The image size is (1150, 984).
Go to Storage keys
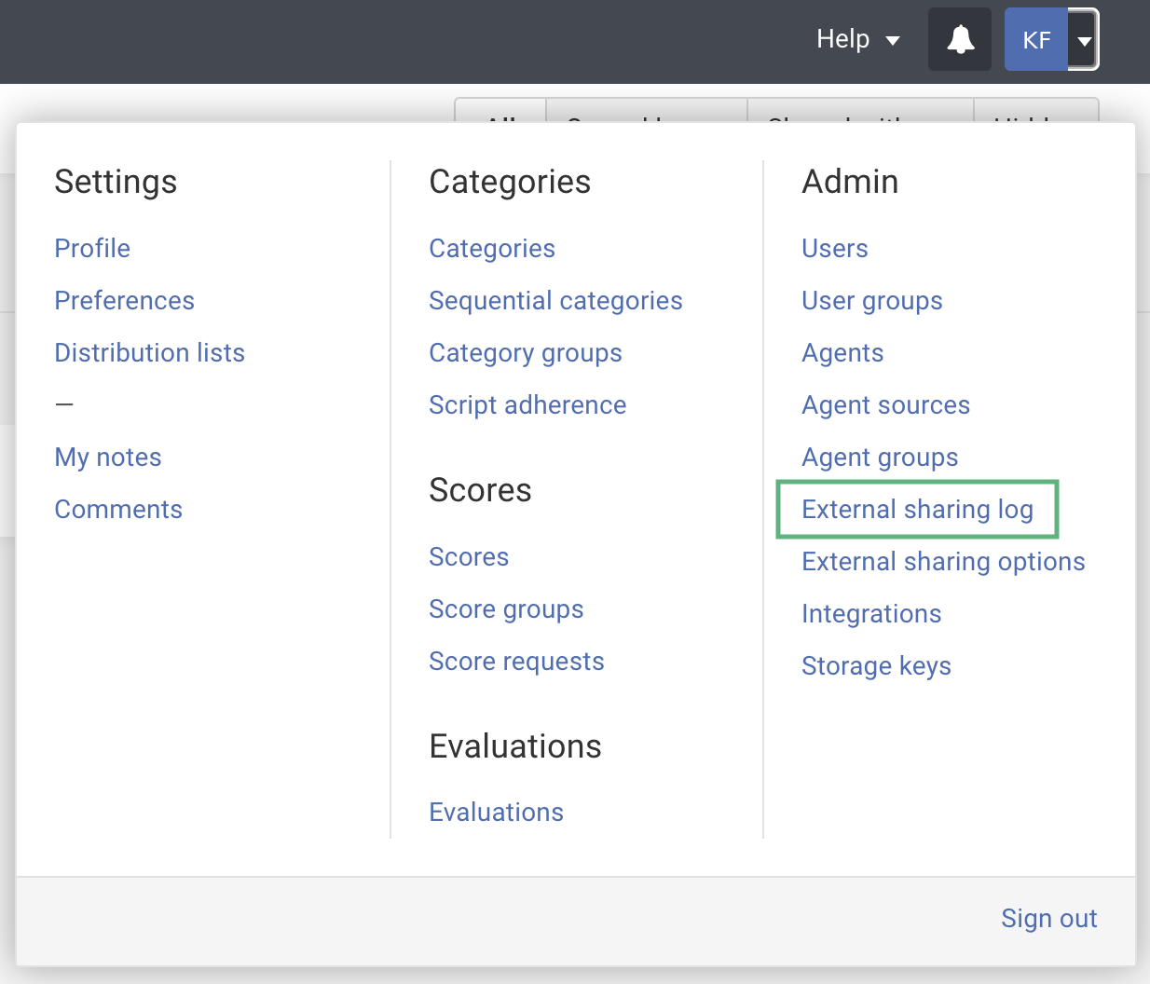876,666
